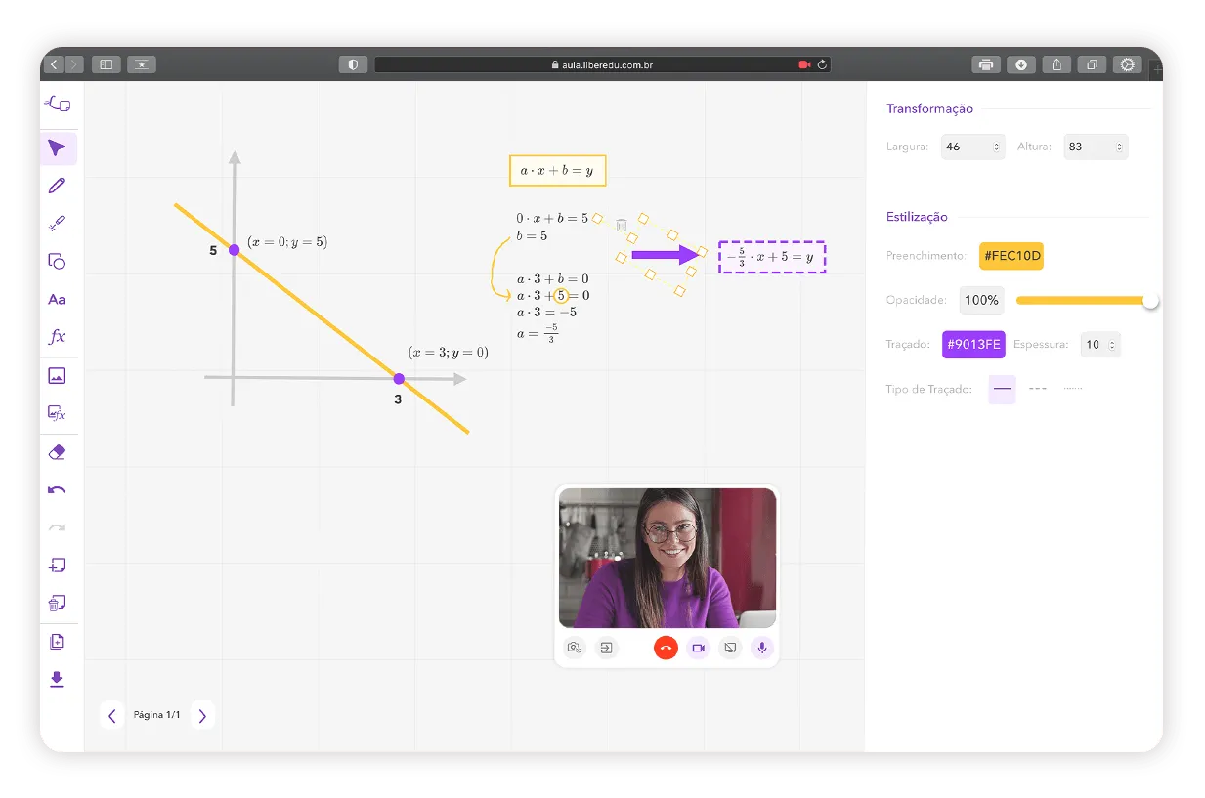Mute the microphone in the call
Viewport: 1205px width, 798px height.
762,648
